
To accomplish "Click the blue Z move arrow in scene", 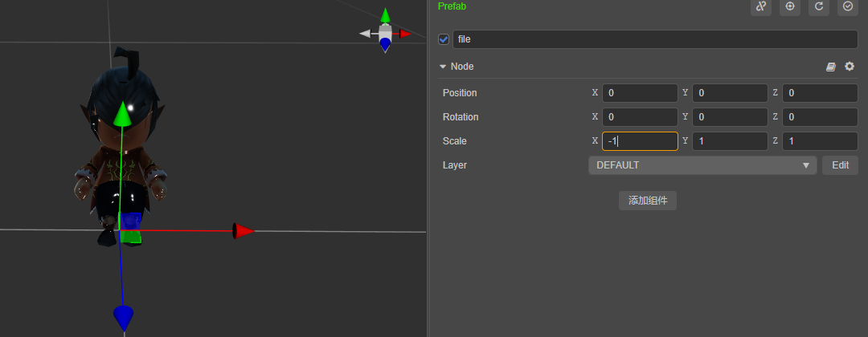I will point(124,319).
